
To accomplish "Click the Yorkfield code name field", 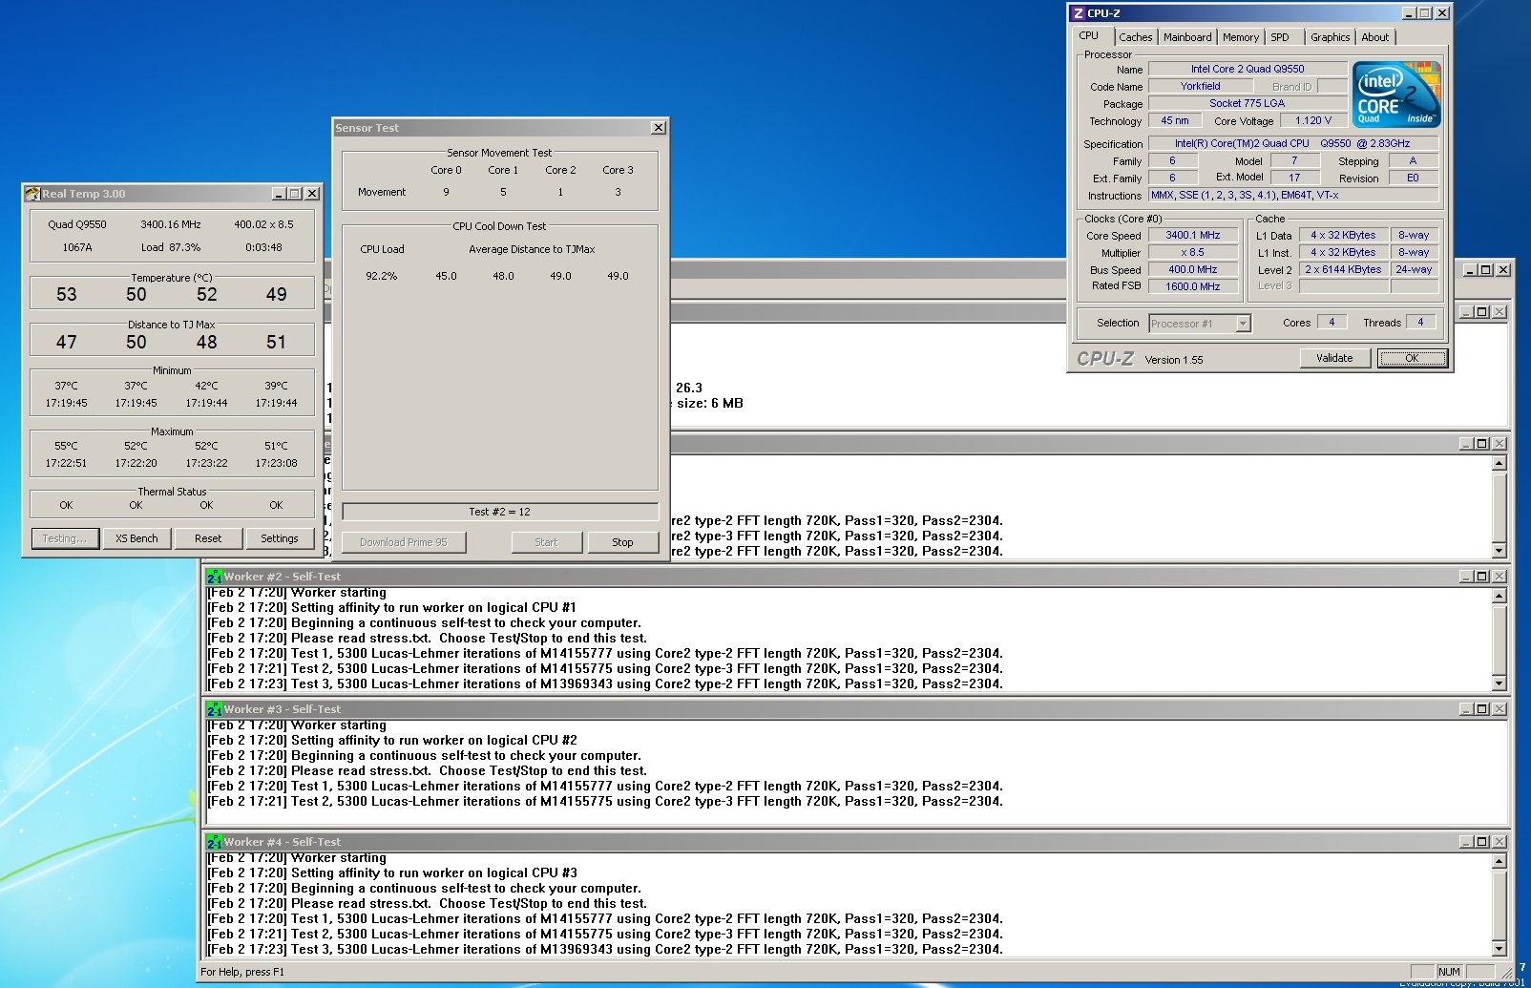I will (1200, 86).
